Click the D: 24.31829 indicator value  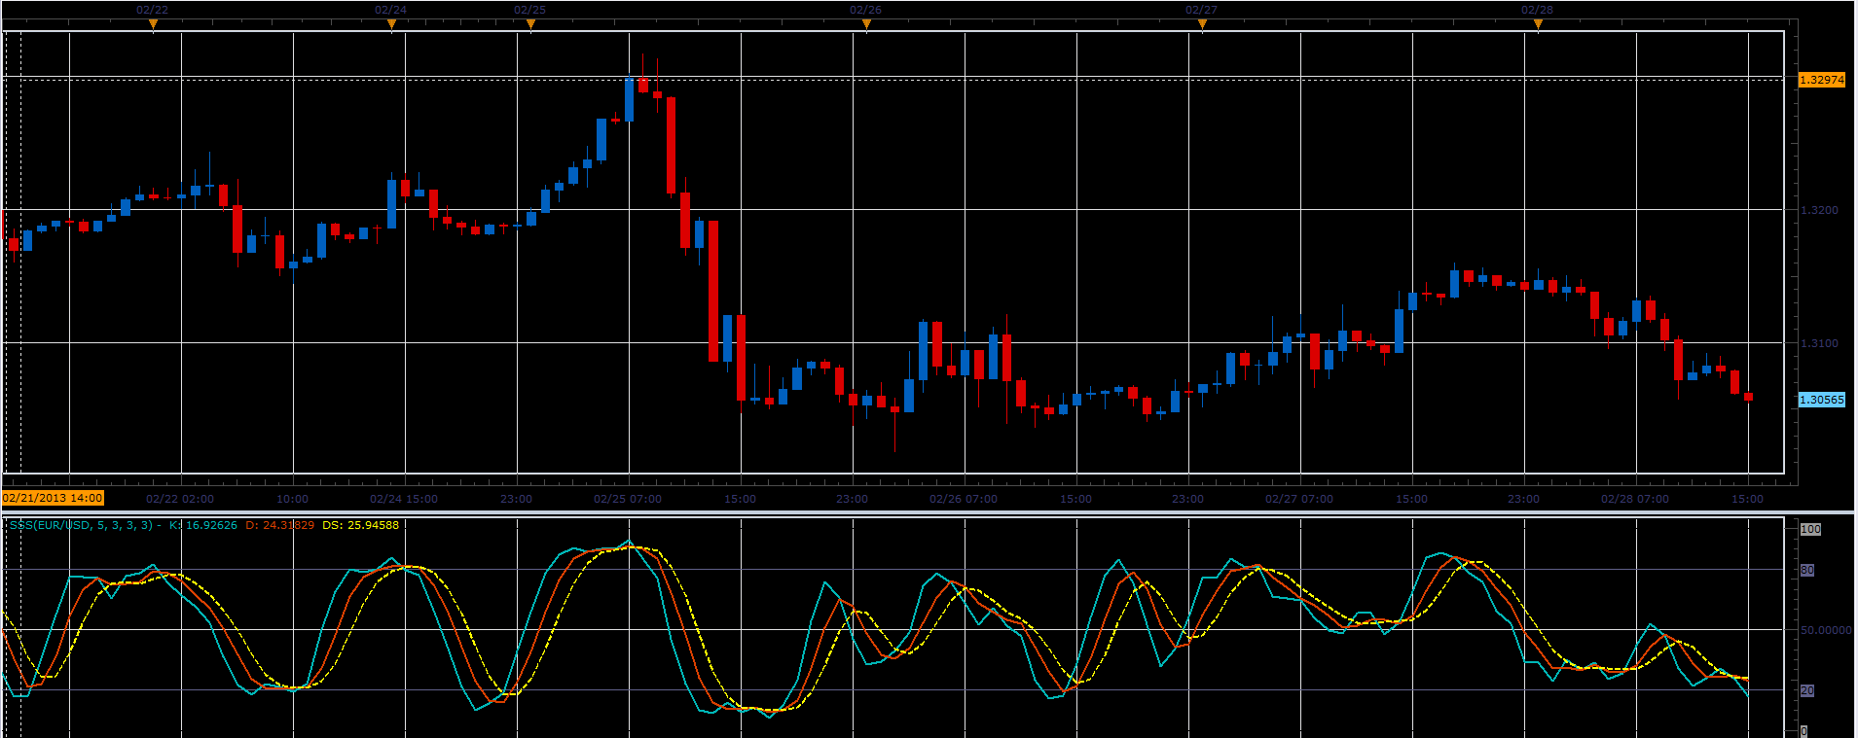(x=280, y=525)
